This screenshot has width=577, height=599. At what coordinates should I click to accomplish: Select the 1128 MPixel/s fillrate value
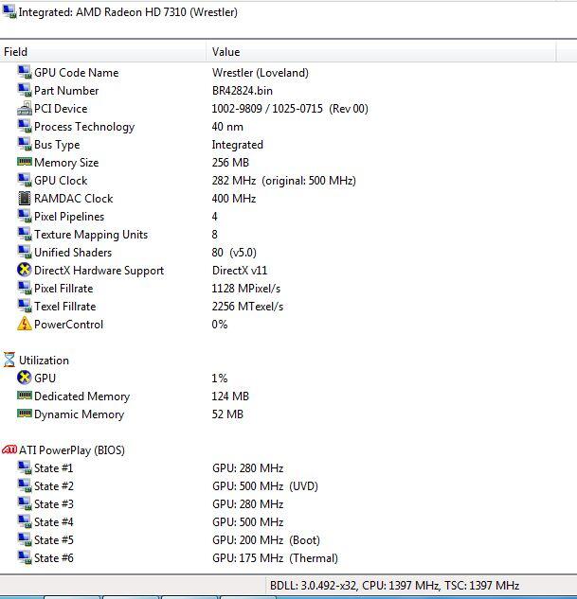click(x=246, y=288)
